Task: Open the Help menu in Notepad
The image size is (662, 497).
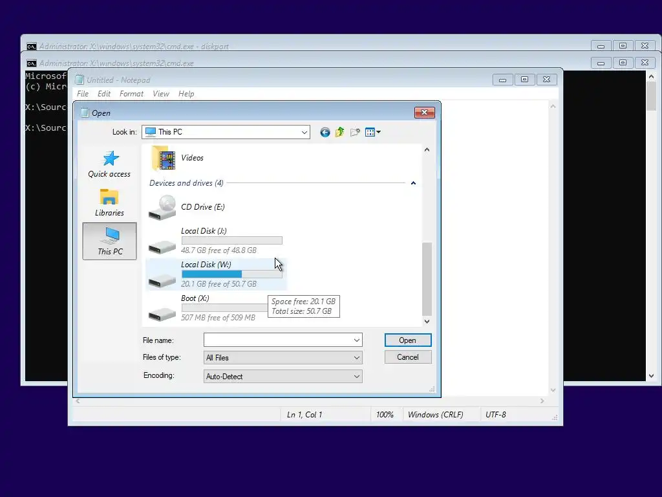Action: 186,94
